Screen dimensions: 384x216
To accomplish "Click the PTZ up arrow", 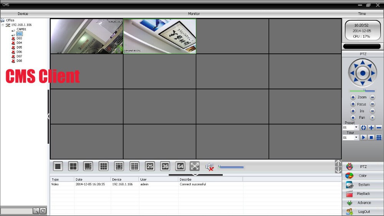I will click(363, 63).
